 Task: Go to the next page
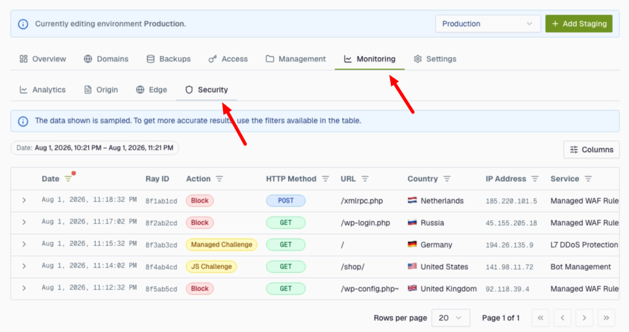(585, 318)
